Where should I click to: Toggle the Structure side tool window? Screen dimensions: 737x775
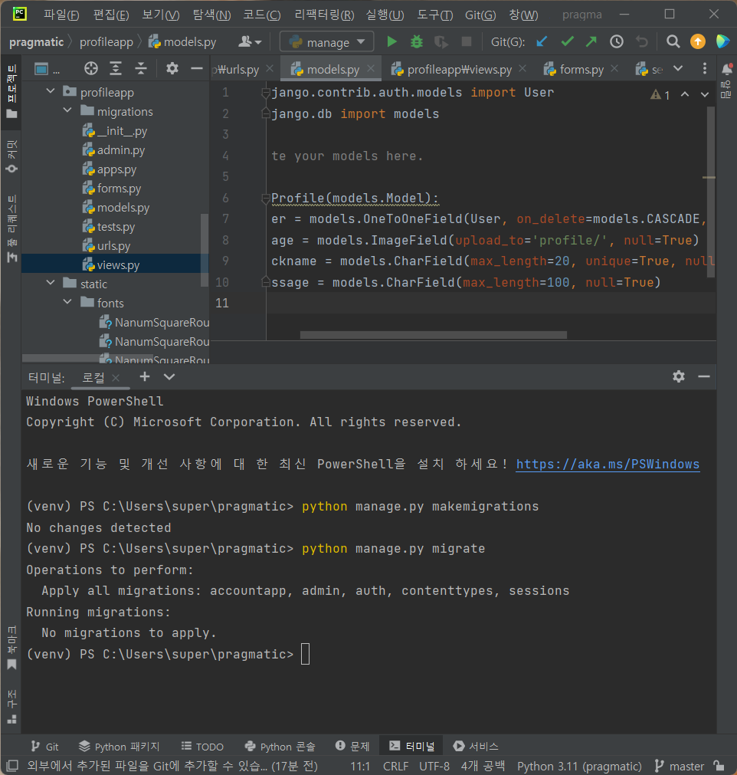click(x=11, y=707)
